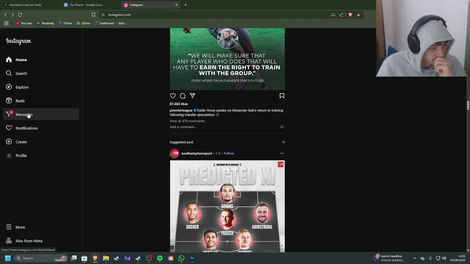
Task: Open the Reels section
Action: tap(41, 101)
